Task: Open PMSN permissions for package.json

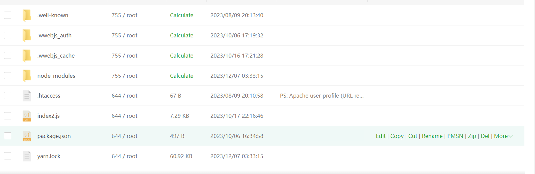Action: (x=455, y=136)
